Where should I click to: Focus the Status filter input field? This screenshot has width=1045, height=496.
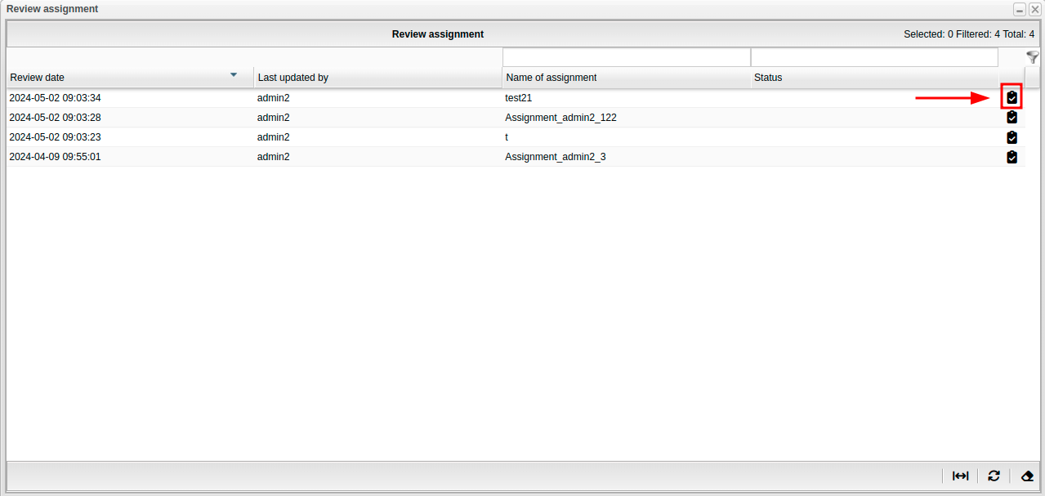pyautogui.click(x=873, y=57)
